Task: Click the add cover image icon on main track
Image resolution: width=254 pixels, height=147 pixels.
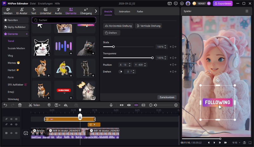Action: pos(26,133)
